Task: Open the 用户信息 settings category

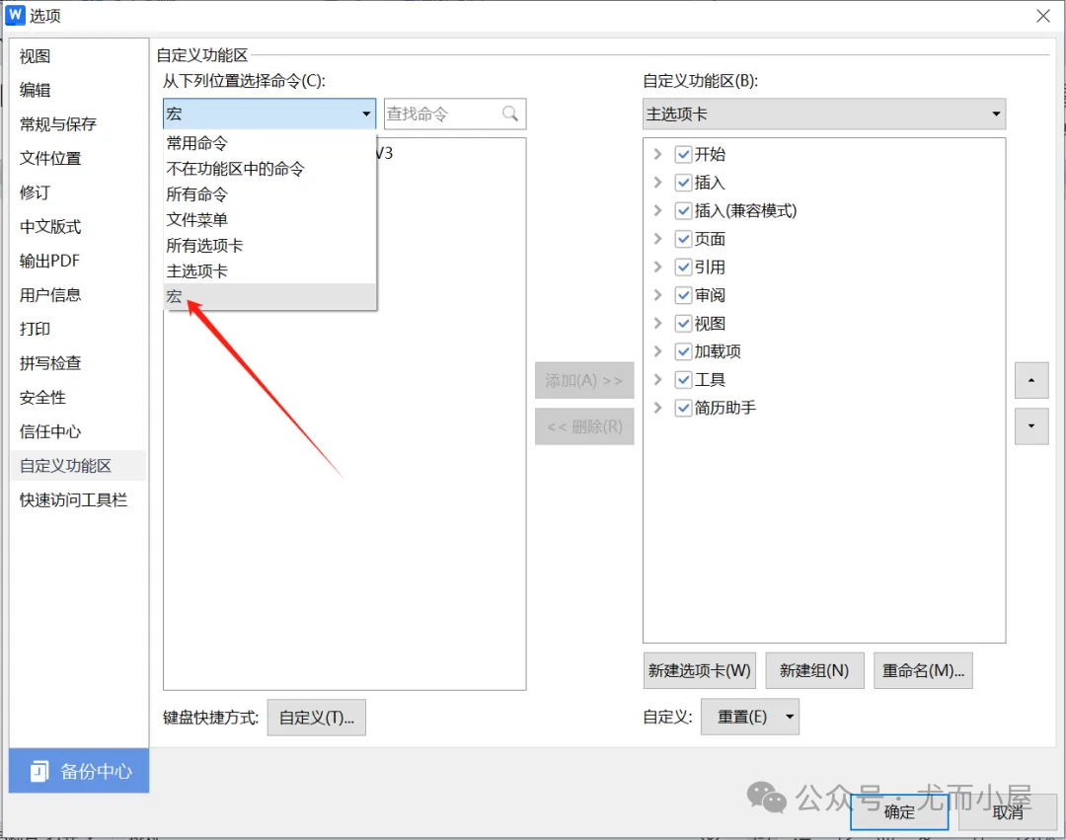Action: point(78,295)
